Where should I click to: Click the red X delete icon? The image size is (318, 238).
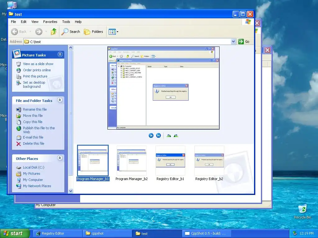pos(18,144)
